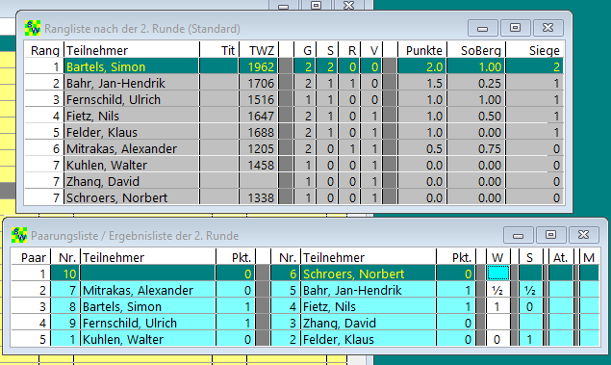Screen dimensions: 611x365
Task: Minimize the Rangliste window
Action: click(483, 28)
